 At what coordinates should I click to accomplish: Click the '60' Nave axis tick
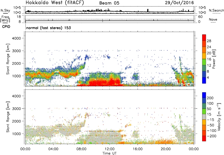(200, 17)
